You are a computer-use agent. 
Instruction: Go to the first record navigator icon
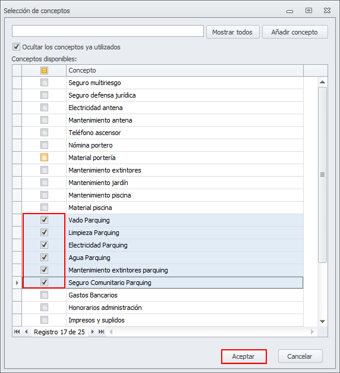(17, 331)
